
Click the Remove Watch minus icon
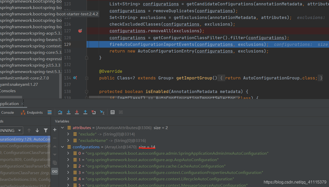coord(54,138)
